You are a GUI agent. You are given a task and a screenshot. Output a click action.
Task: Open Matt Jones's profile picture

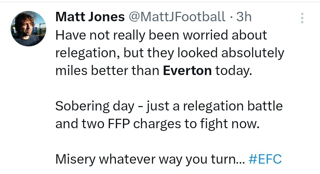(28, 28)
